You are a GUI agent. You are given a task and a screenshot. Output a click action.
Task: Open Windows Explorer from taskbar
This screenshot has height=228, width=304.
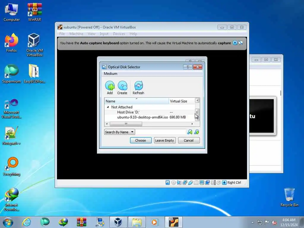pos(137,222)
